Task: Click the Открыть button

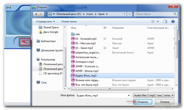Action: [143, 102]
